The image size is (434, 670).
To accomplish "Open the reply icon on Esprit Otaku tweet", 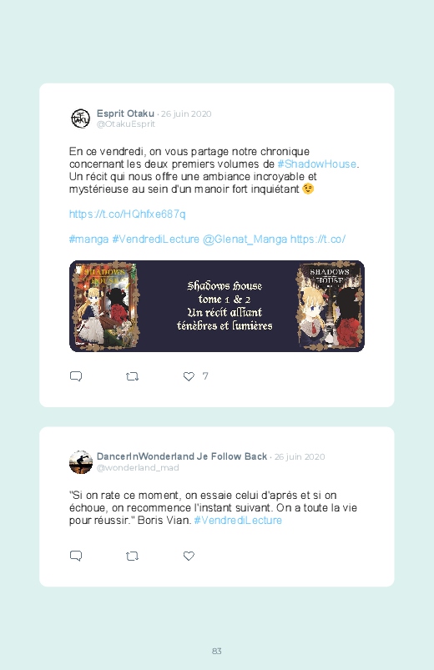I will click(76, 376).
